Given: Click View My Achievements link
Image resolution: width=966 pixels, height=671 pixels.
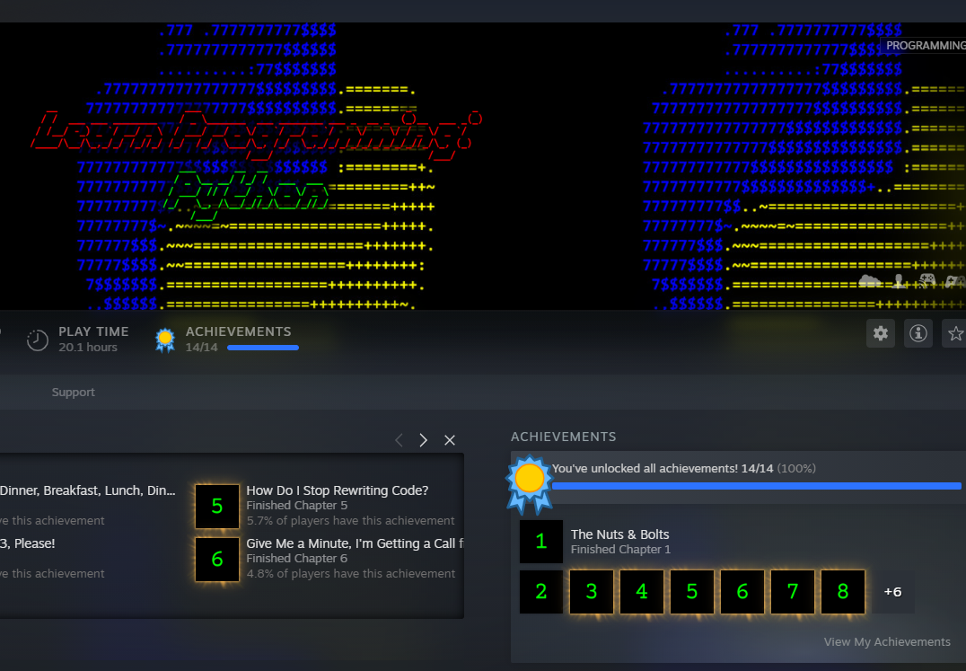Looking at the screenshot, I should pos(887,641).
